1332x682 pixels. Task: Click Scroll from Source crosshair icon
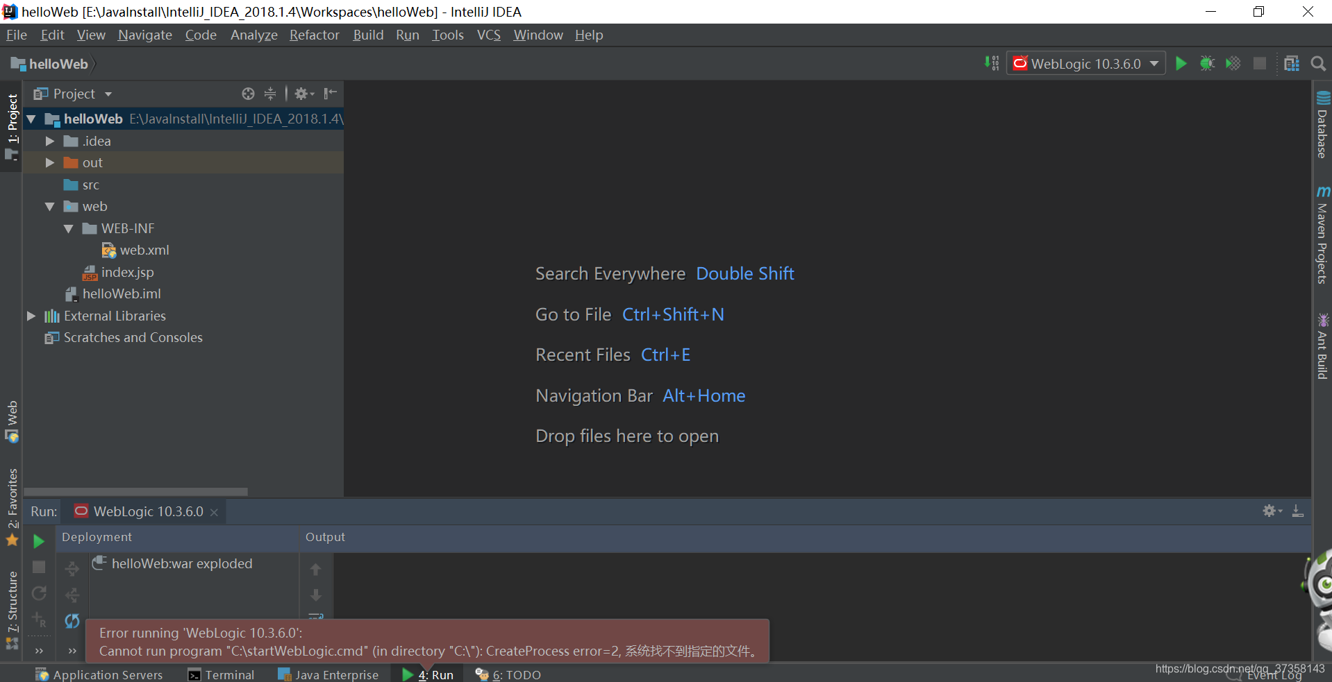pyautogui.click(x=248, y=94)
